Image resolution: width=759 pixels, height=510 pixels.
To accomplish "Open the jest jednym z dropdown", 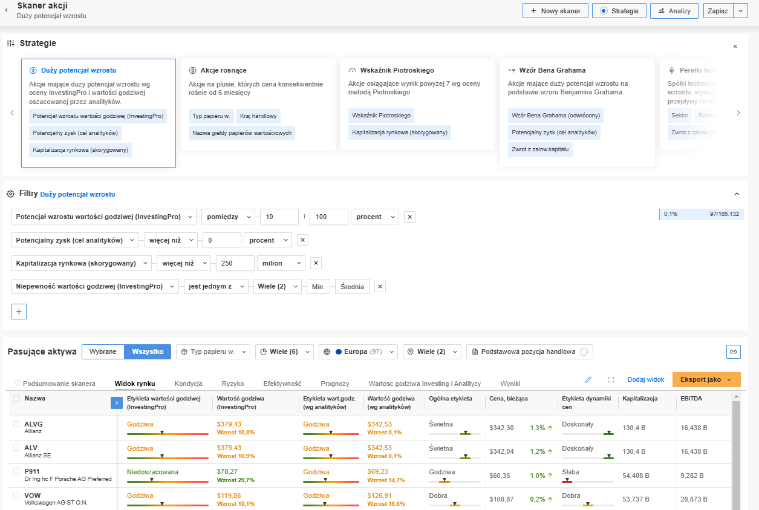I will (x=216, y=287).
